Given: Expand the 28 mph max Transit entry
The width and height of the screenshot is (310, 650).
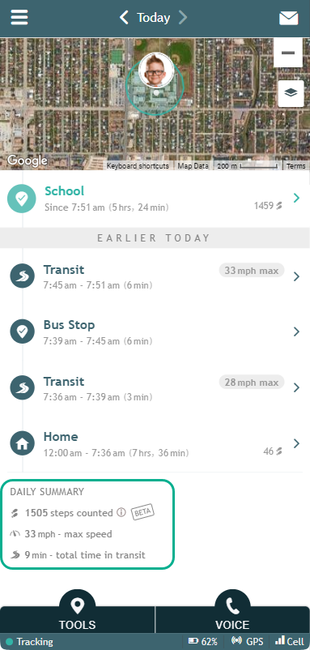Looking at the screenshot, I should click(x=155, y=387).
